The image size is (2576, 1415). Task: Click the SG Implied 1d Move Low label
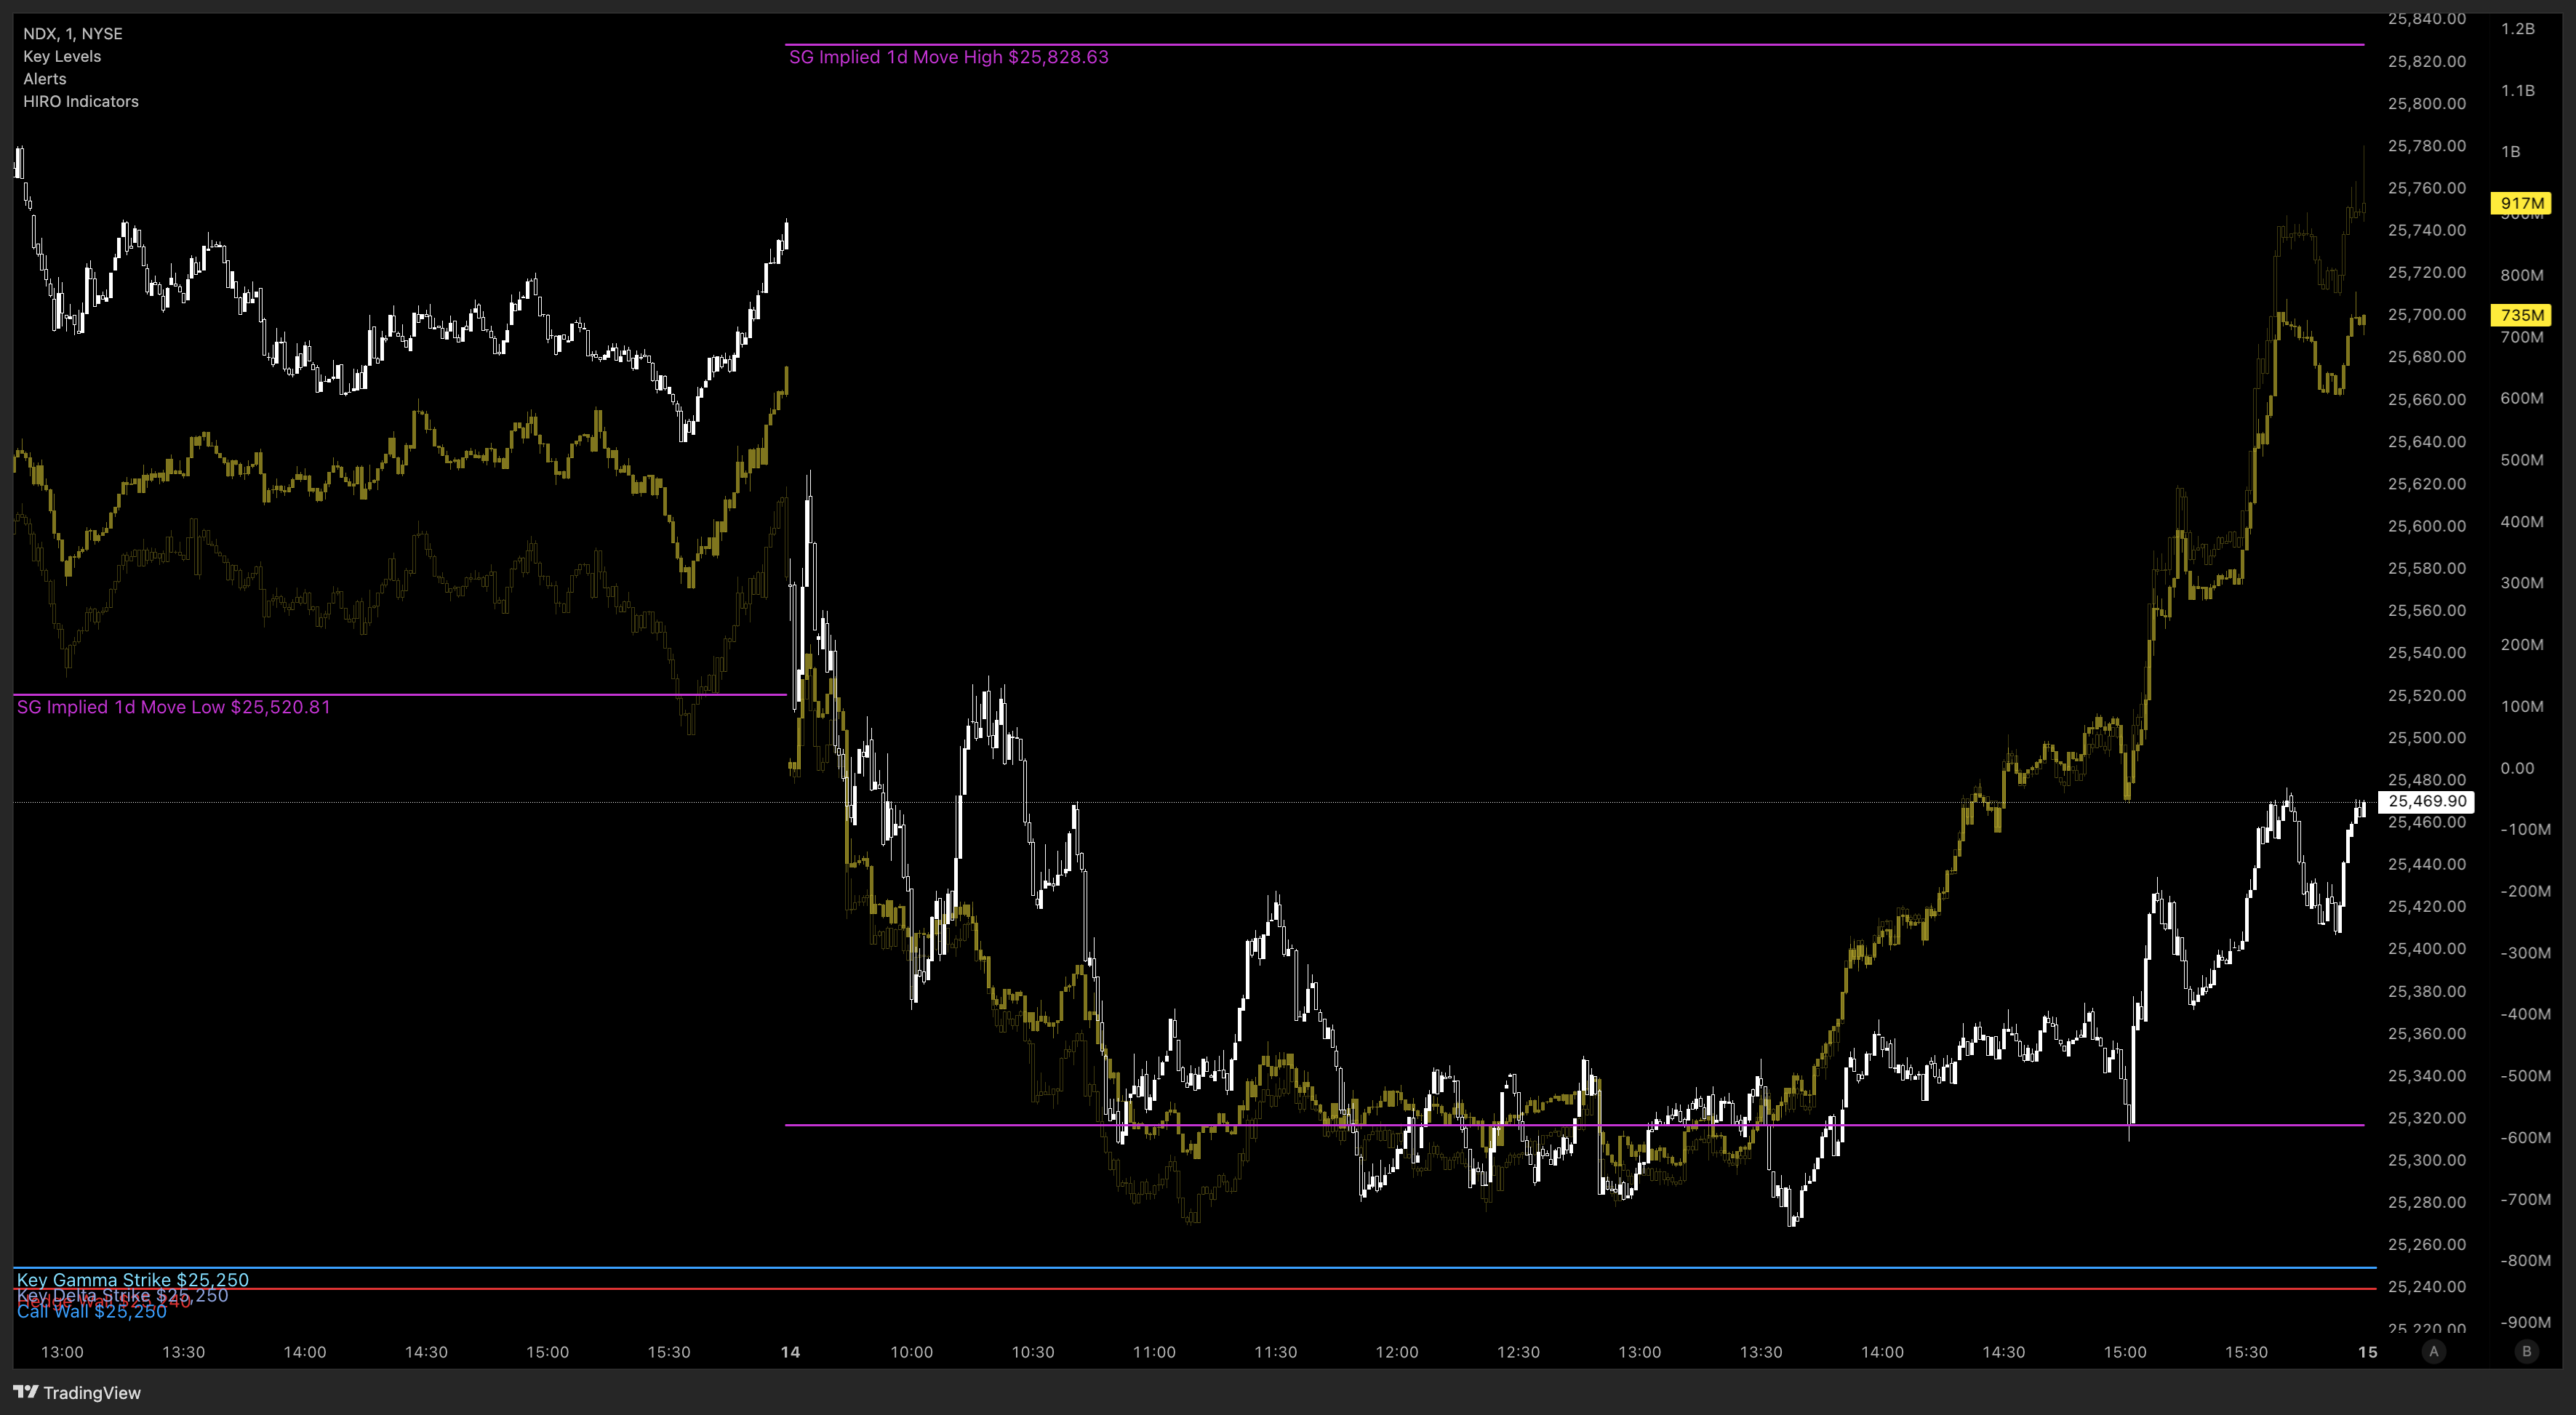click(173, 707)
